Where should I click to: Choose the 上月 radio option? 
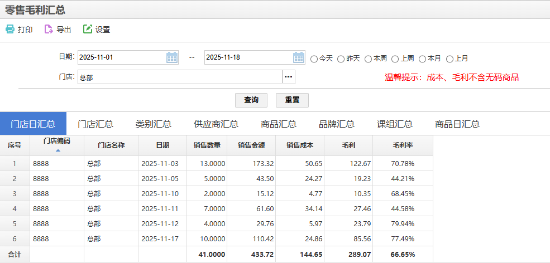coord(449,59)
